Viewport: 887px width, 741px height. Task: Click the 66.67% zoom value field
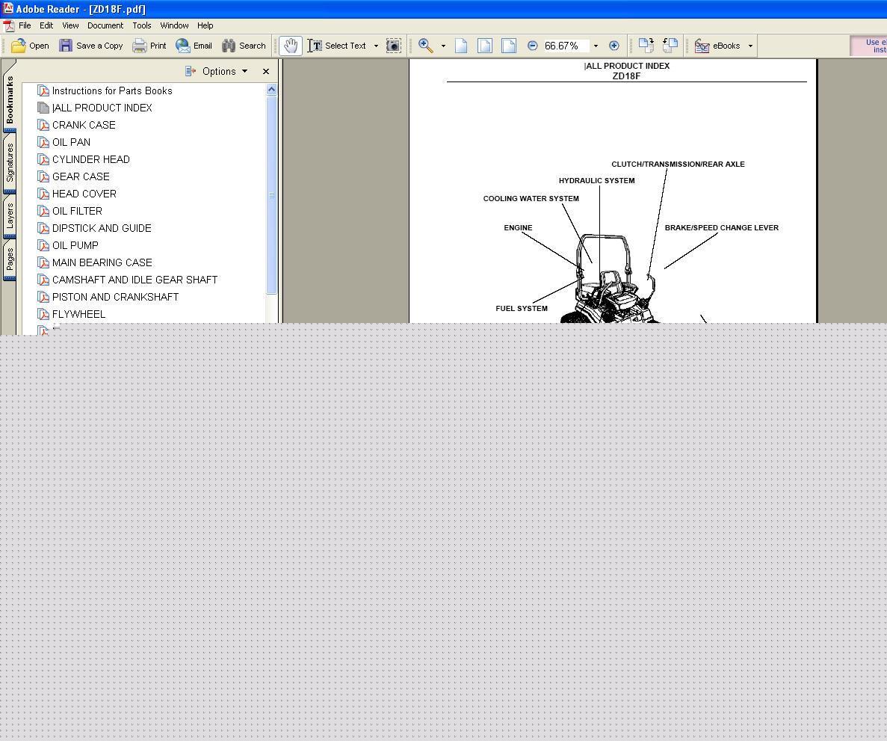pyautogui.click(x=566, y=46)
